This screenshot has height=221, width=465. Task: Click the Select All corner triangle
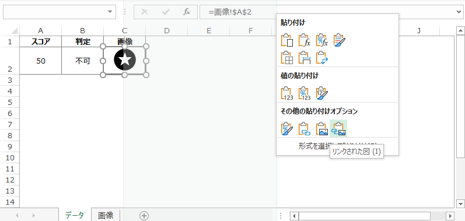(14, 30)
